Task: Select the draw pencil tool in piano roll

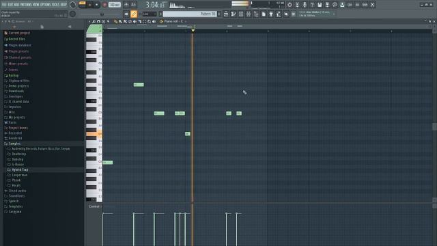Action: click(115, 21)
